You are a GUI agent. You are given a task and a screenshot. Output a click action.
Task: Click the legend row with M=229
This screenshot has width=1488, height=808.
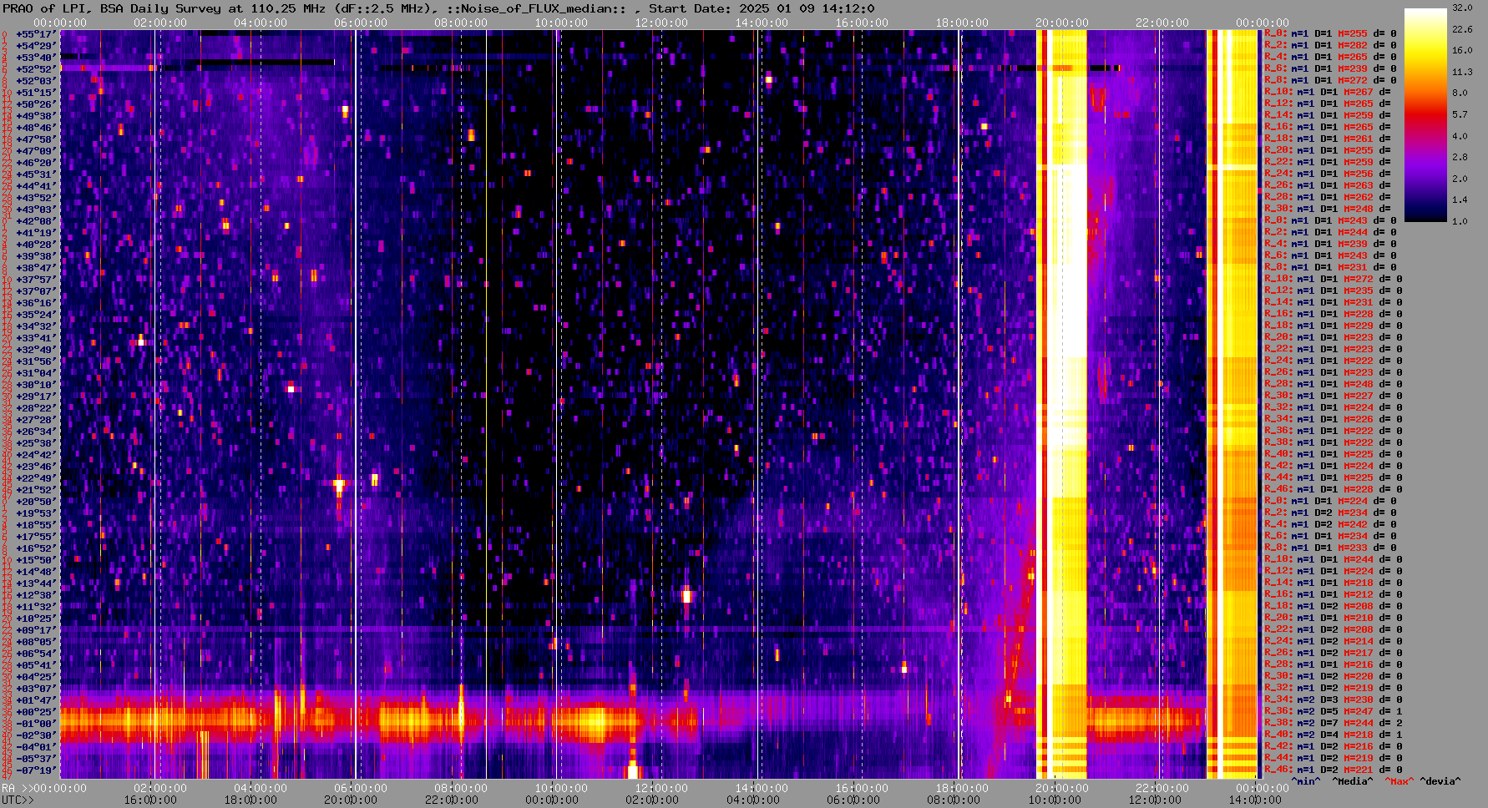click(1334, 326)
